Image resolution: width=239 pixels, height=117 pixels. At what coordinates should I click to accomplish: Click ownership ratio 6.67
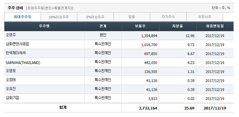191,54
